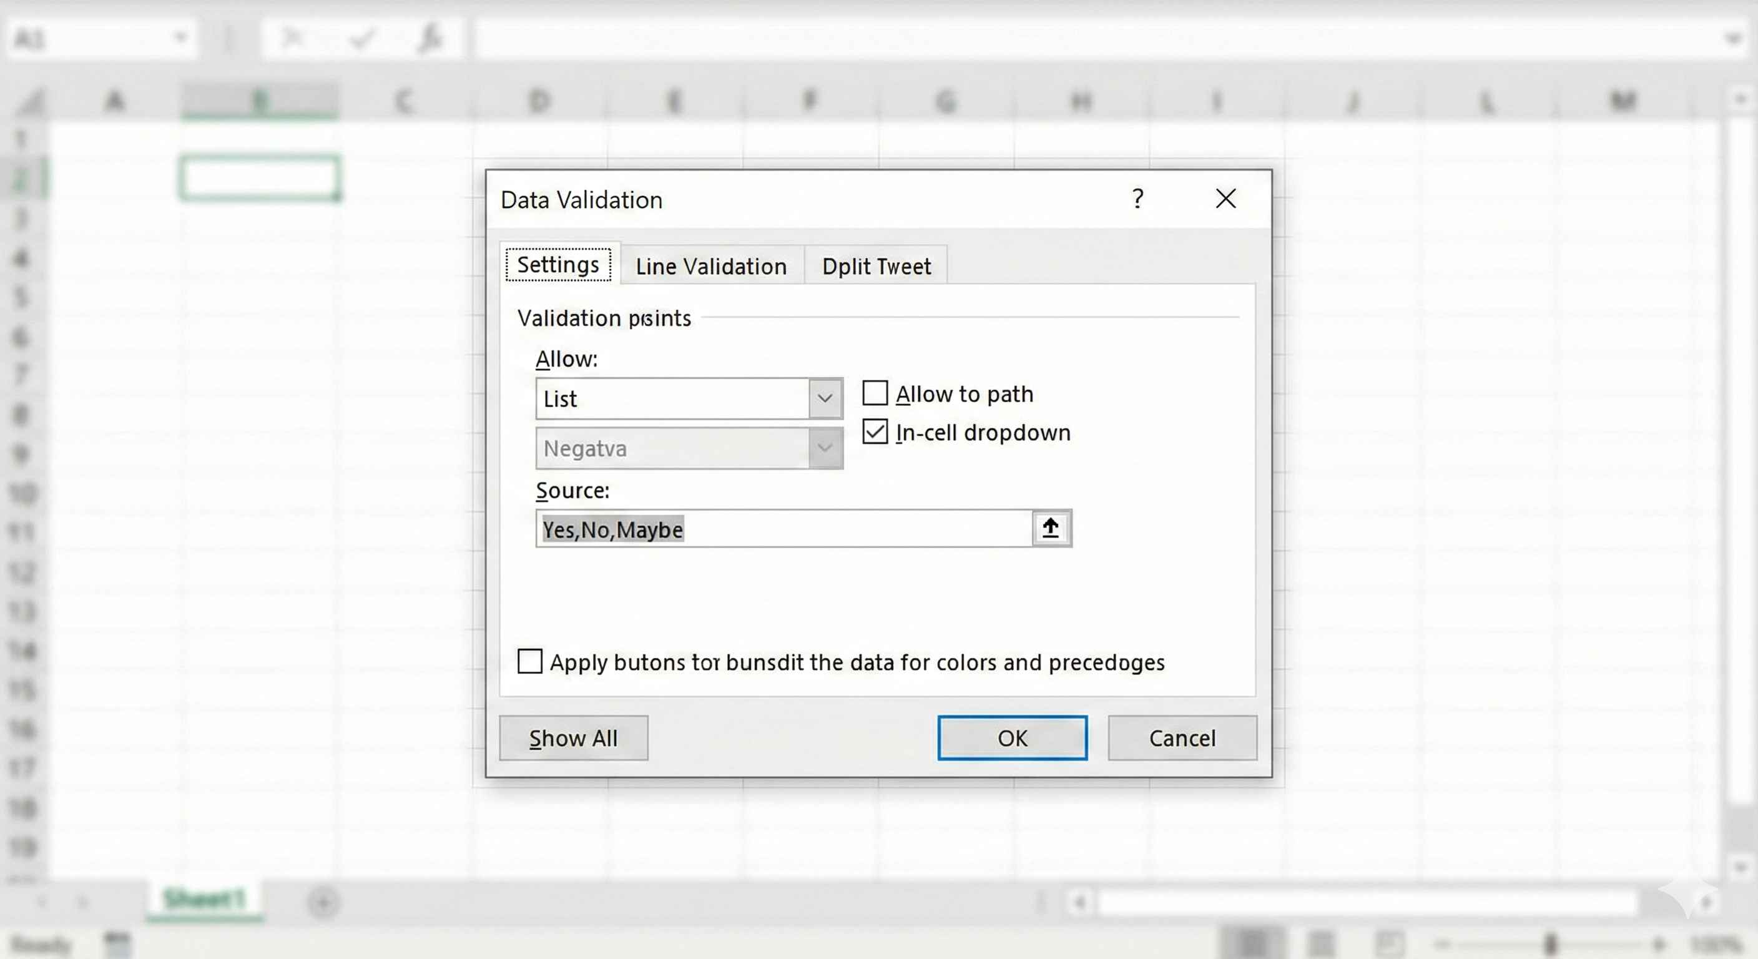
Task: Switch to the Line Validation tab
Action: (711, 266)
